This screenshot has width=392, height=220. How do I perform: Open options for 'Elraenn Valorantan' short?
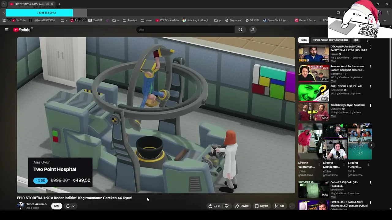click(319, 164)
